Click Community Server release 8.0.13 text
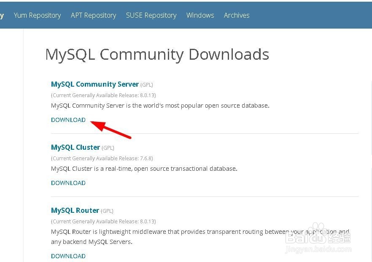This screenshot has width=372, height=262. click(103, 95)
